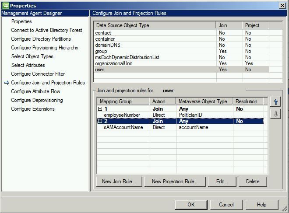Confirm with the OK button

click(x=191, y=205)
